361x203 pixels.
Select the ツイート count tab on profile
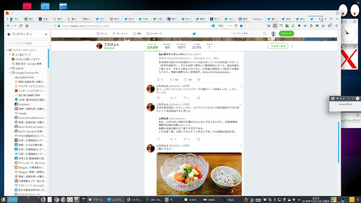[152, 46]
